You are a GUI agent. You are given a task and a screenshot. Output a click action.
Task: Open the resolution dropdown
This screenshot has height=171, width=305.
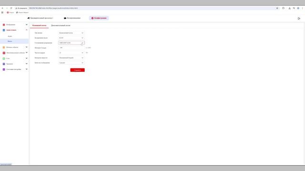point(71,43)
